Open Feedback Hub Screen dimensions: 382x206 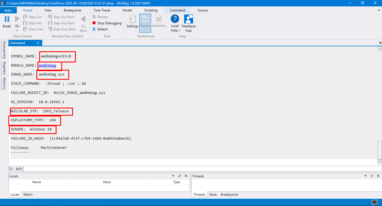pos(189,23)
